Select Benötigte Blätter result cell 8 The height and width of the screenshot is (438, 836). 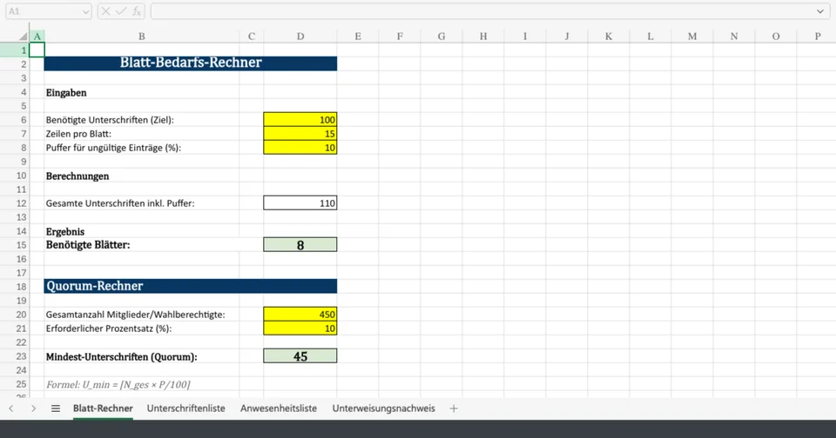pyautogui.click(x=300, y=245)
